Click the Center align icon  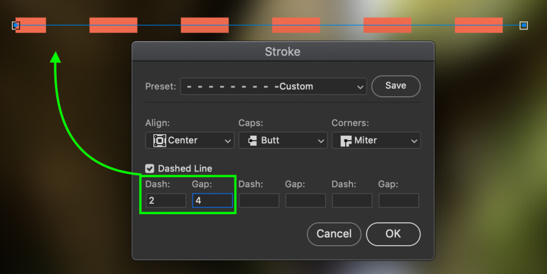159,140
